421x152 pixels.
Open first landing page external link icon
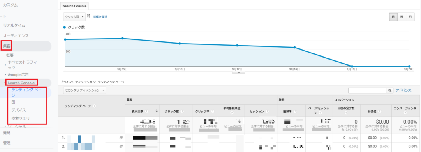[x=121, y=138]
